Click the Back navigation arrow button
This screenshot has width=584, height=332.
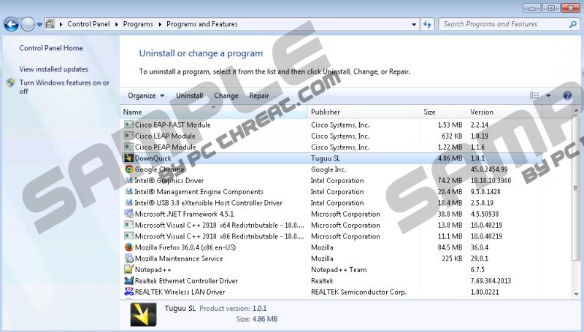tap(11, 24)
